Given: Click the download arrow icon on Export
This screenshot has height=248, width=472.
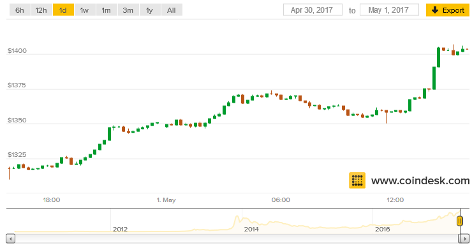Looking at the screenshot, I should [x=434, y=10].
